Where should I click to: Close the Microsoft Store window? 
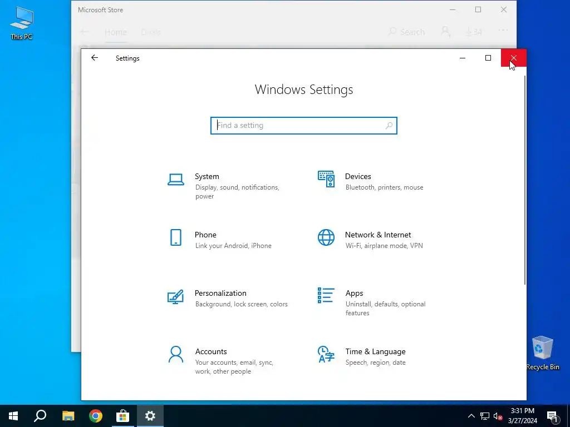point(503,10)
